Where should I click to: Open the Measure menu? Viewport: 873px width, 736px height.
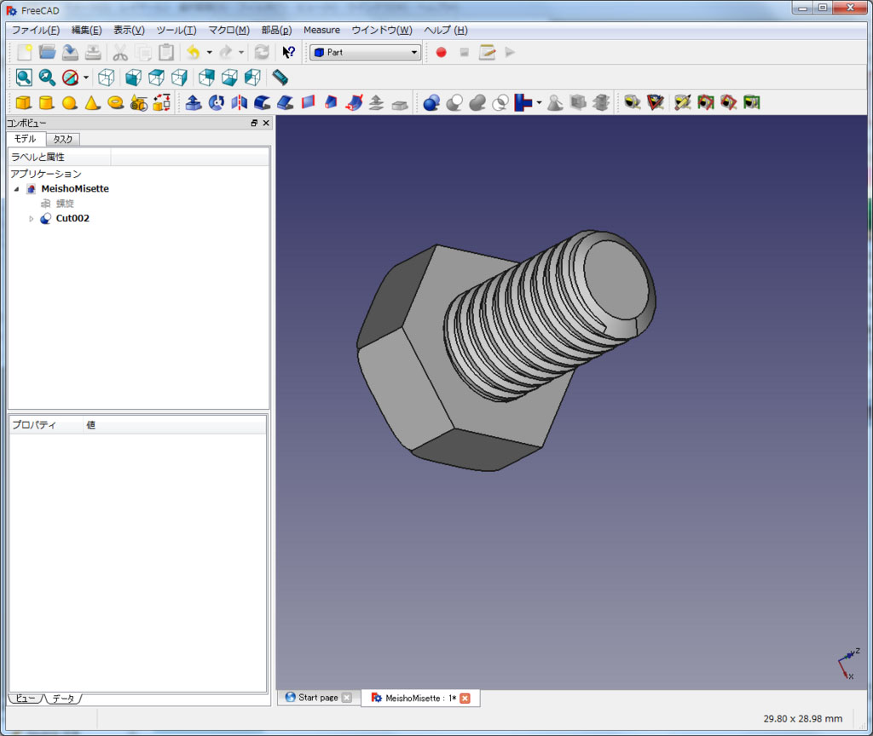tap(321, 30)
